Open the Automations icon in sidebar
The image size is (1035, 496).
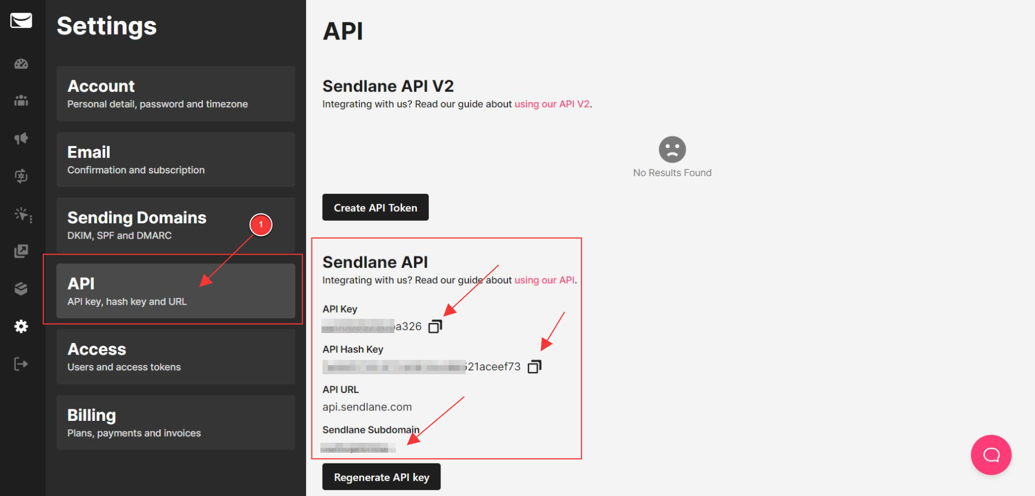click(x=21, y=176)
